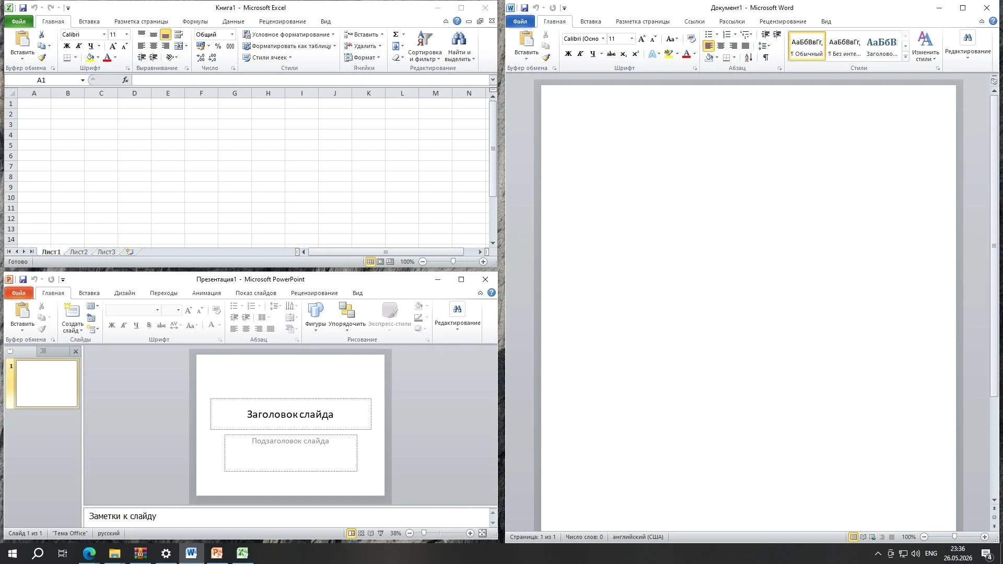This screenshot has width=1003, height=564.
Task: Click the Sort & Filter icon in Excel
Action: click(x=425, y=39)
